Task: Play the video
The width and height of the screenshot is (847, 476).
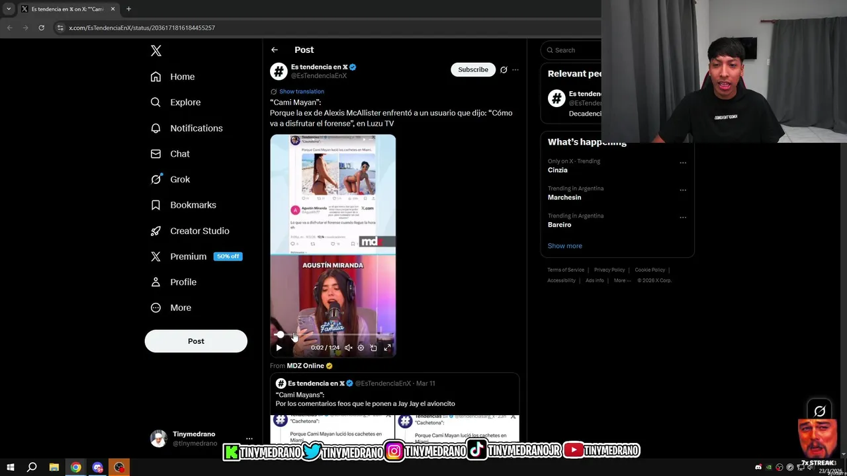Action: coord(279,348)
